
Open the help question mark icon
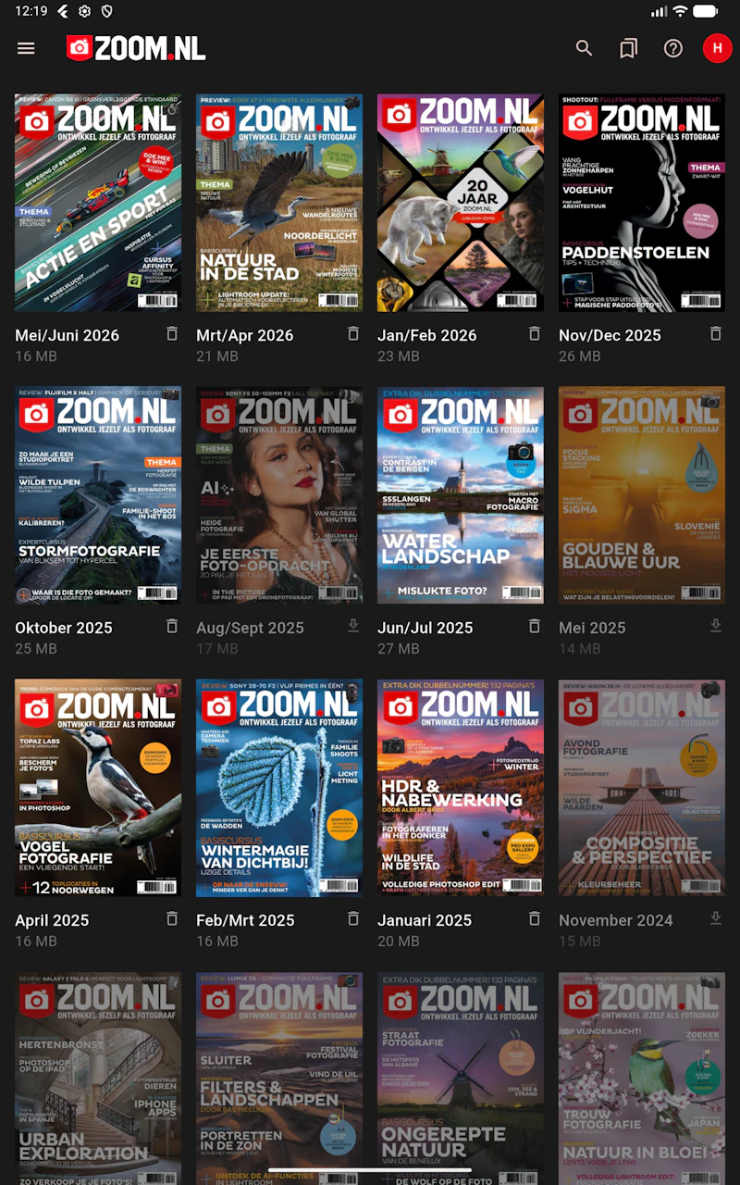click(673, 48)
